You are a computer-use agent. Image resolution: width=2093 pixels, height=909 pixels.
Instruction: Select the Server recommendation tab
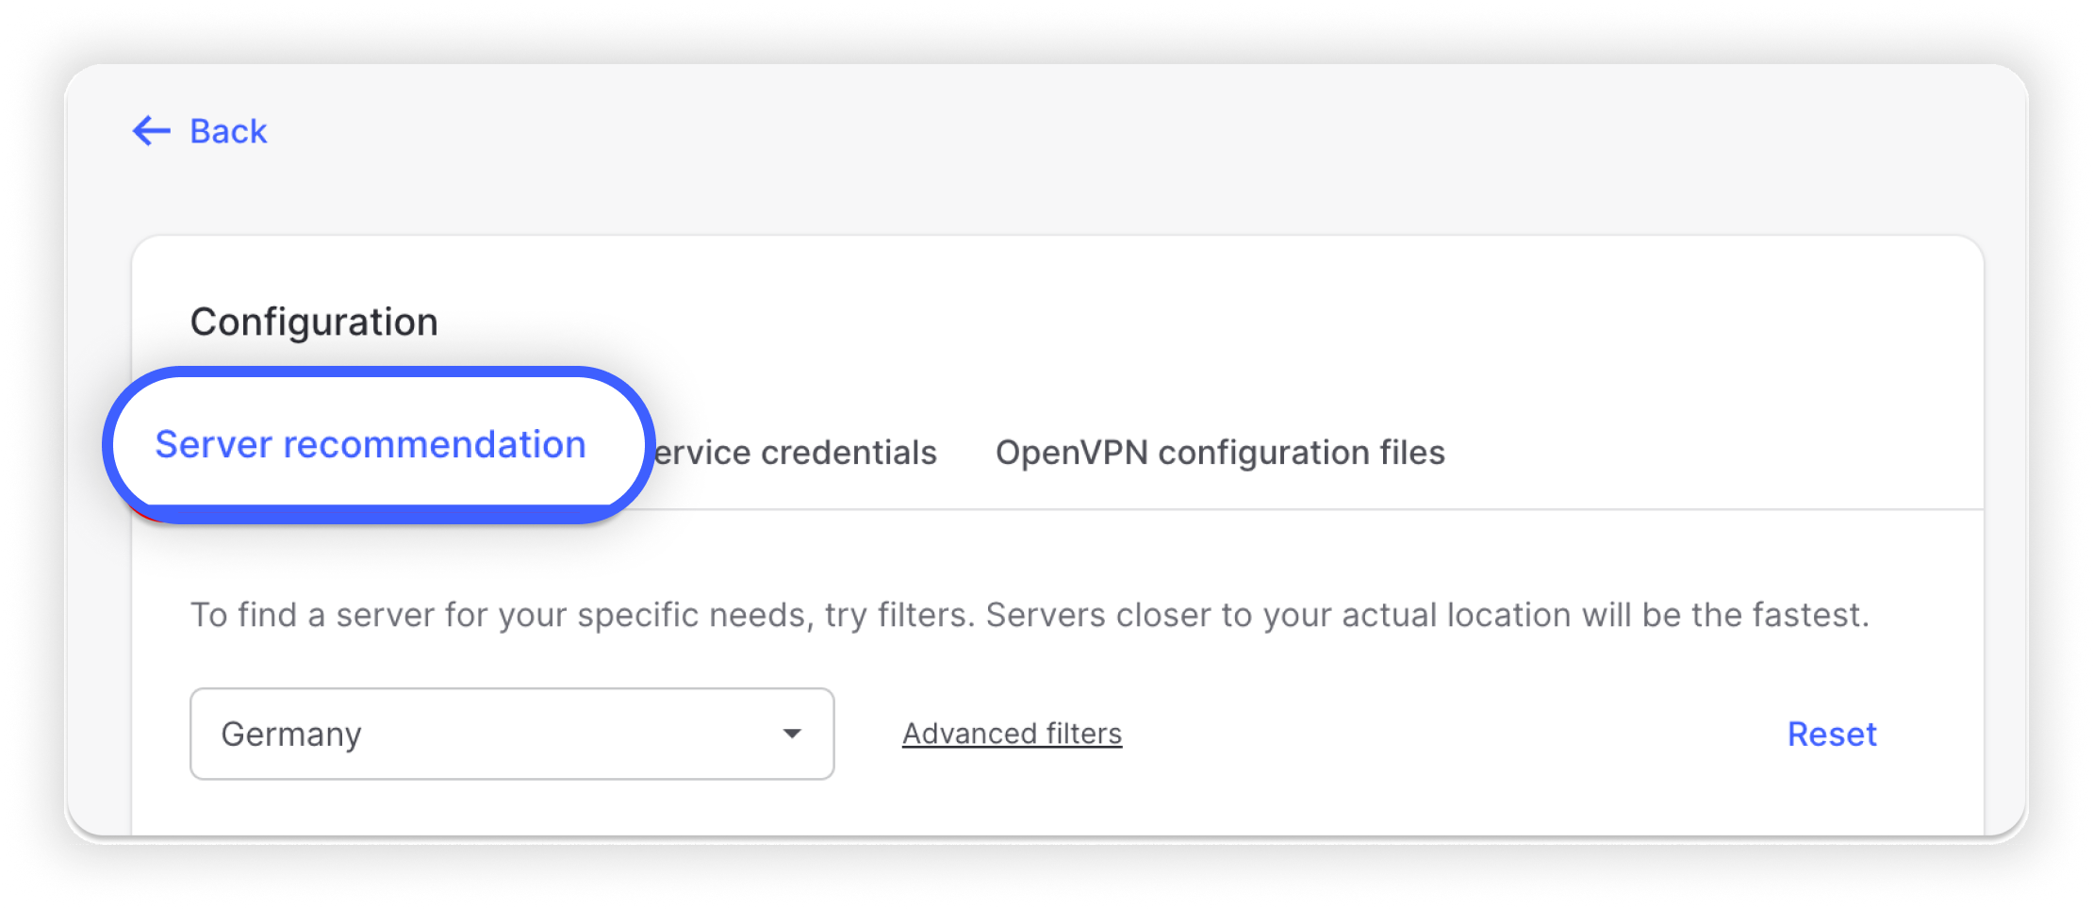point(371,445)
